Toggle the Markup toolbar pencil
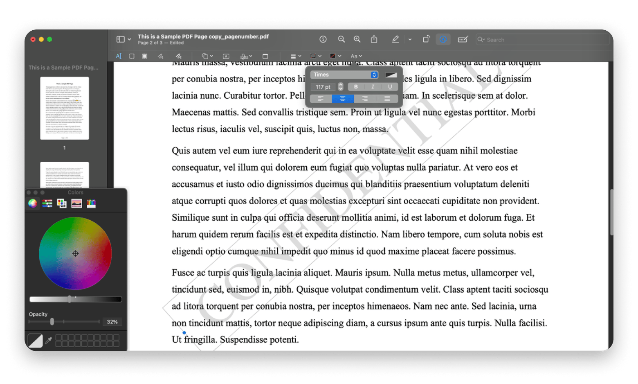638x384 pixels. (x=395, y=39)
